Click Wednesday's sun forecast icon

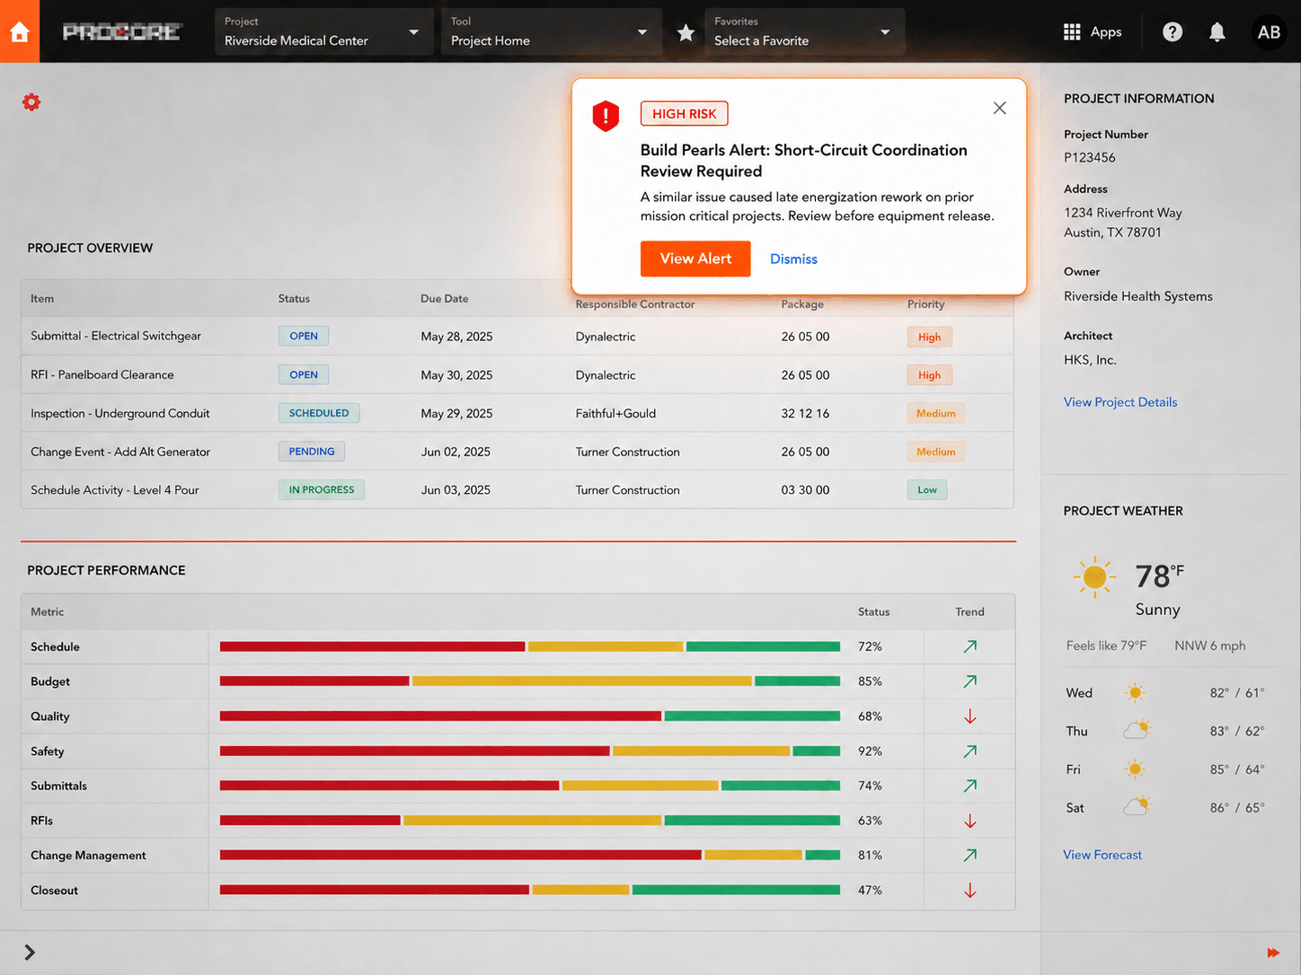pyautogui.click(x=1135, y=692)
